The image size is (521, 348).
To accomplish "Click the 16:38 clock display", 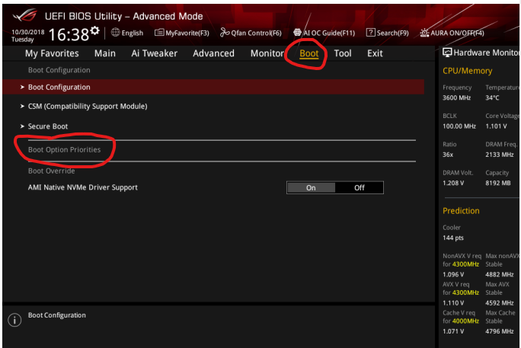I will click(69, 34).
